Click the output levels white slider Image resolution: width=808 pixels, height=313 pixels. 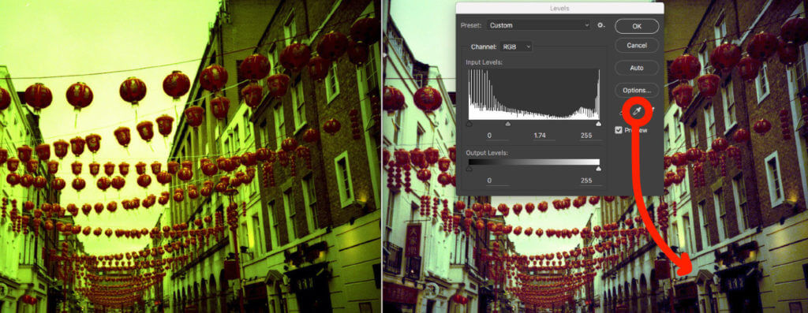point(598,169)
